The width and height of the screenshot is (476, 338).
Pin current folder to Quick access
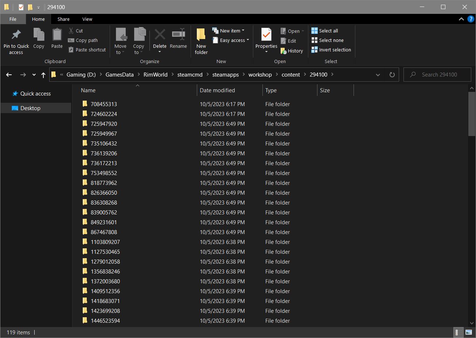[x=16, y=40]
